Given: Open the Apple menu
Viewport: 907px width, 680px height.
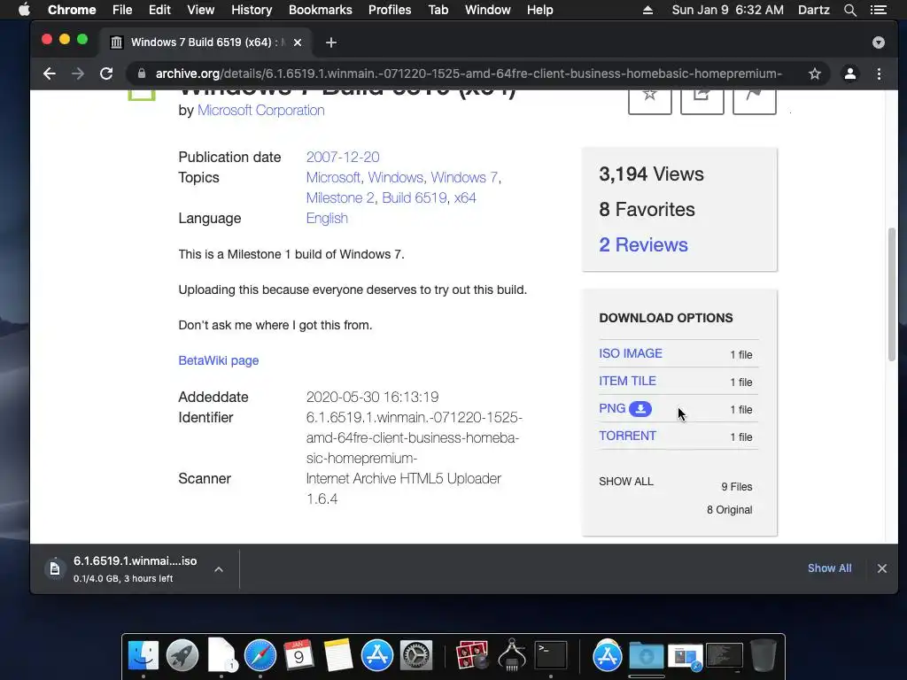Looking at the screenshot, I should point(24,10).
